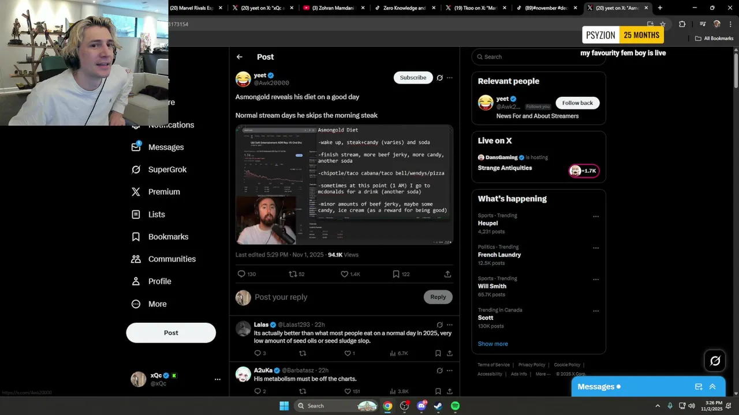Like Lalas's reply
Screen dimensions: 739x415
pos(348,353)
